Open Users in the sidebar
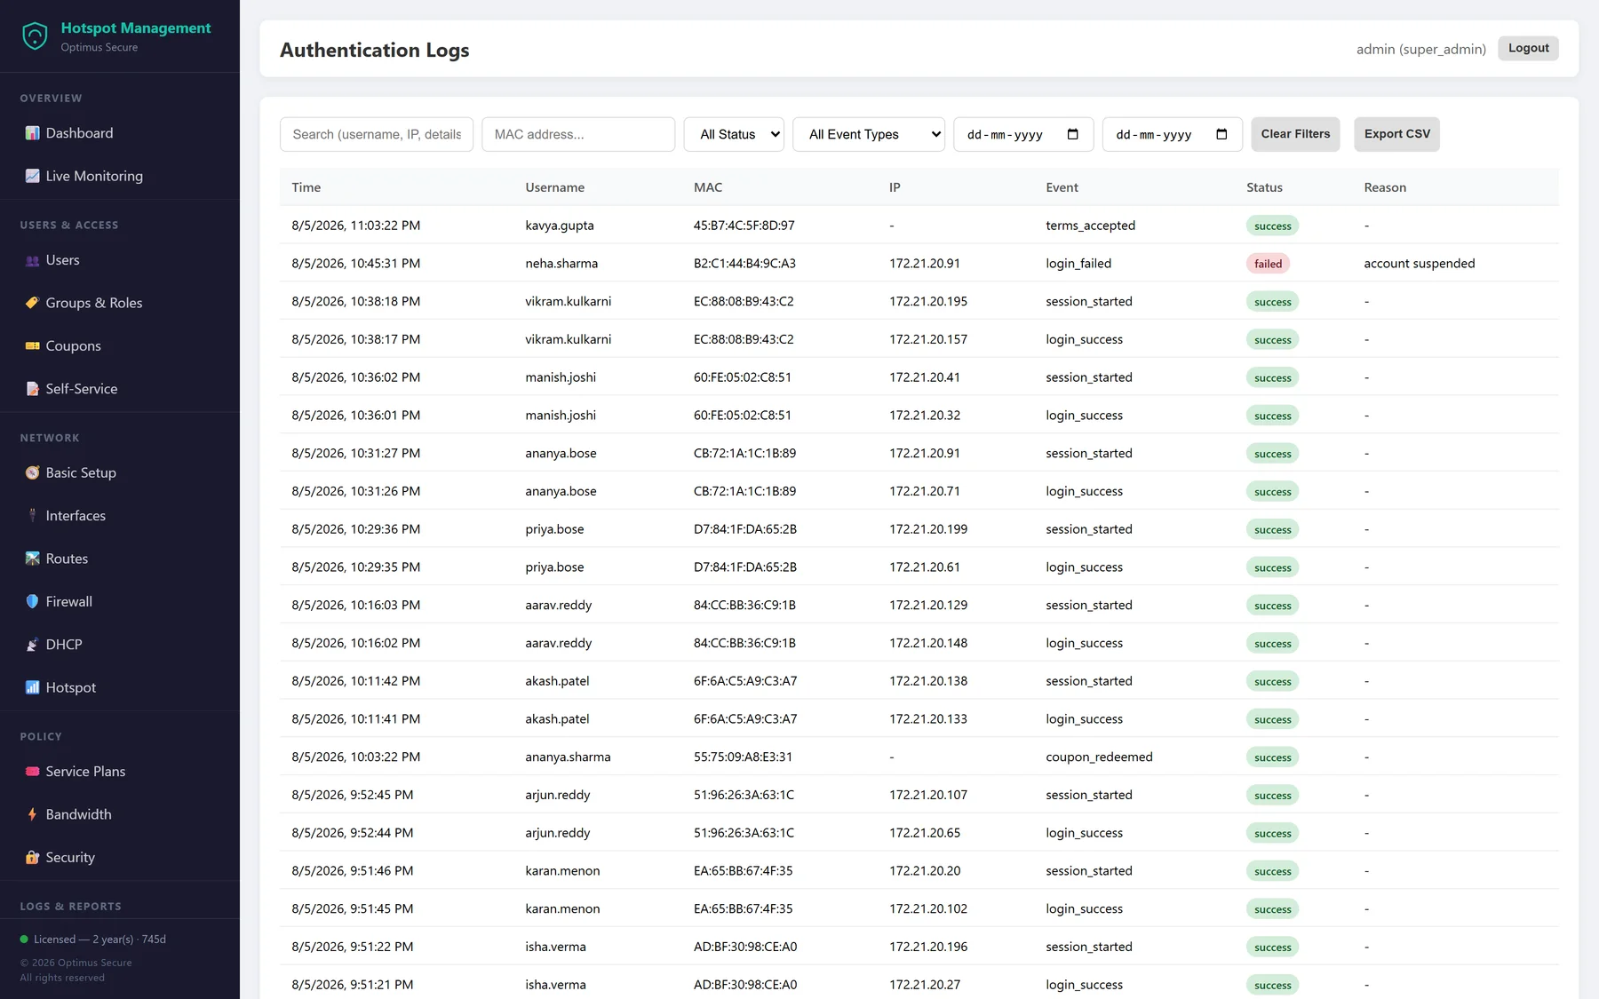 62,260
